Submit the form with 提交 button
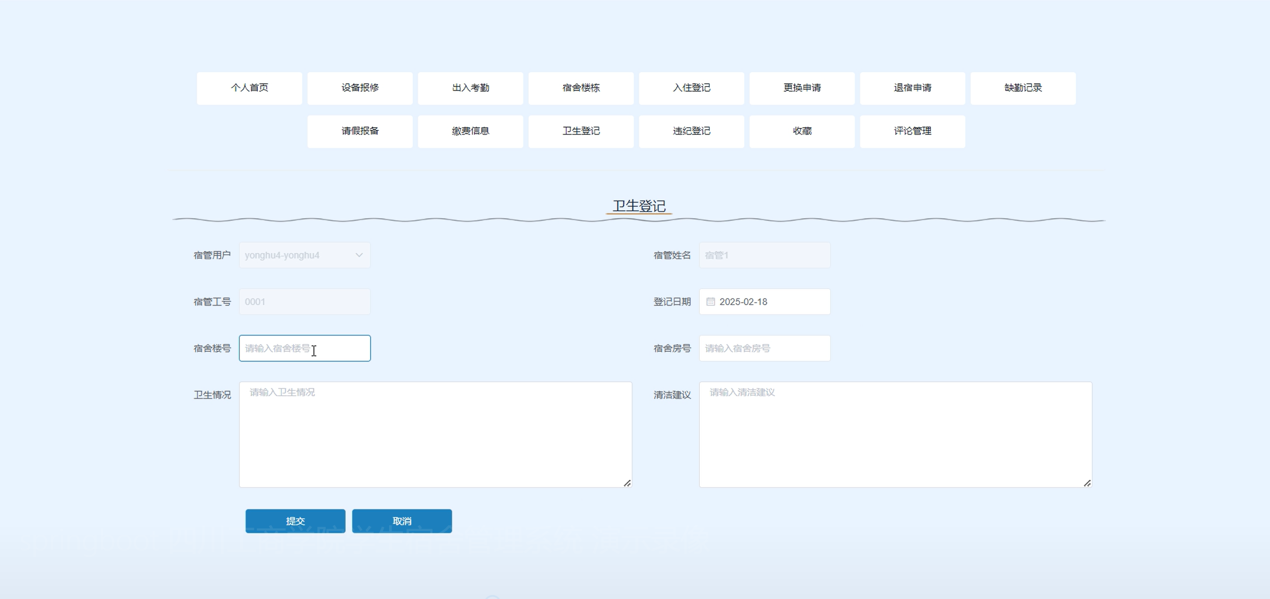 pos(295,521)
